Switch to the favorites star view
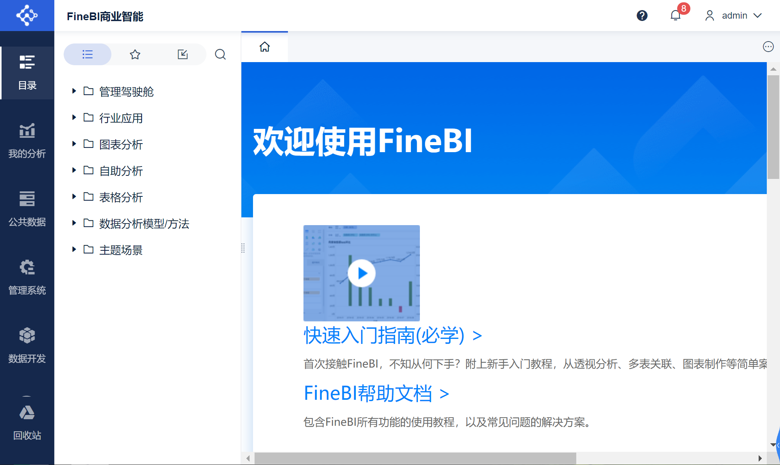This screenshot has width=780, height=465. 135,54
